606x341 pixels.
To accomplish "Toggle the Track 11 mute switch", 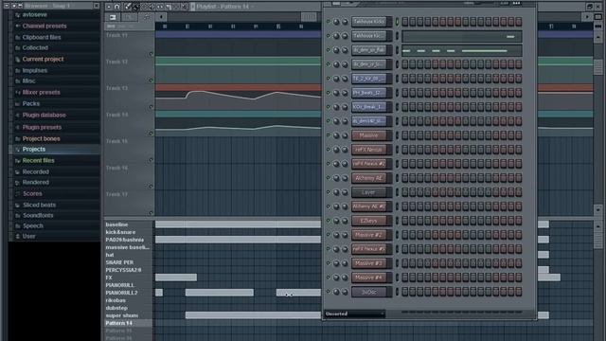I will [x=151, y=54].
